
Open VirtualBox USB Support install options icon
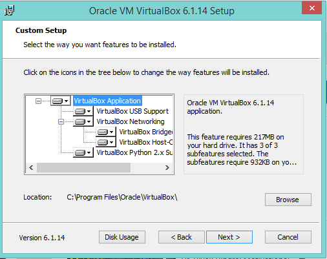click(x=83, y=111)
